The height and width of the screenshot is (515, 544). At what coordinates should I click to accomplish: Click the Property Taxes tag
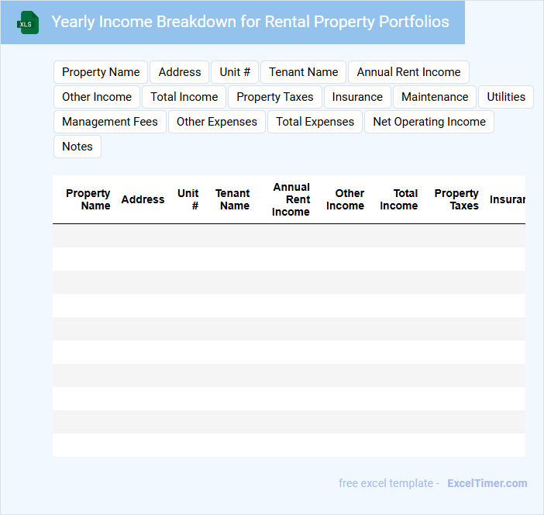275,97
